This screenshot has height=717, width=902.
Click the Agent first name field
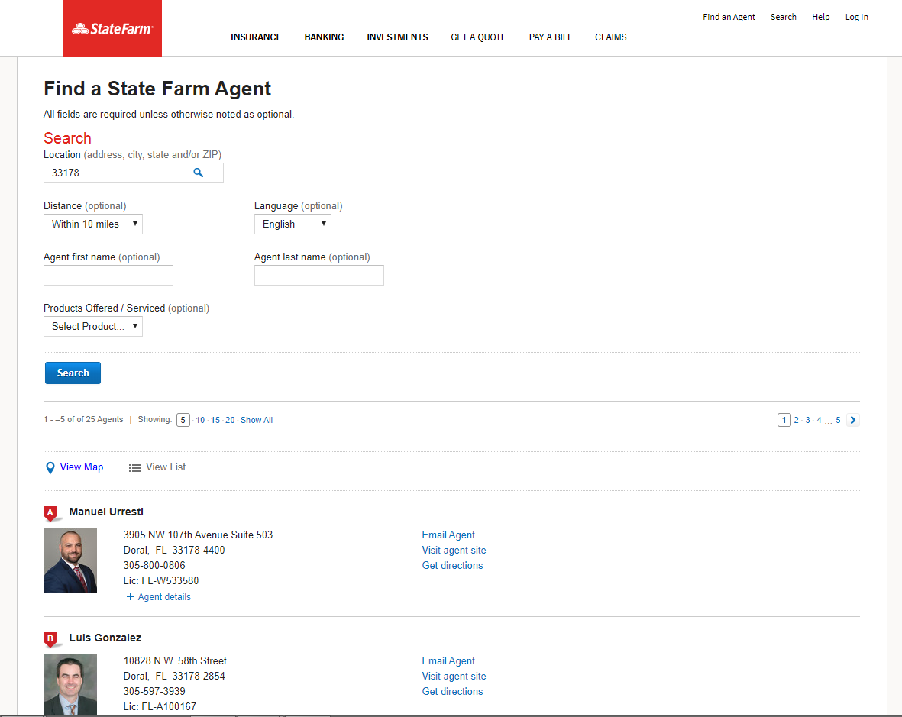[x=108, y=275]
